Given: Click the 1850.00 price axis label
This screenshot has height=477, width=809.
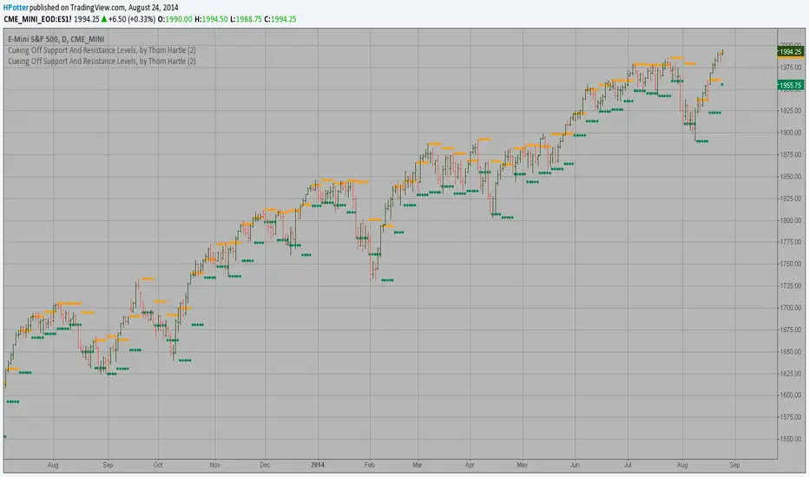Looking at the screenshot, I should tap(791, 176).
